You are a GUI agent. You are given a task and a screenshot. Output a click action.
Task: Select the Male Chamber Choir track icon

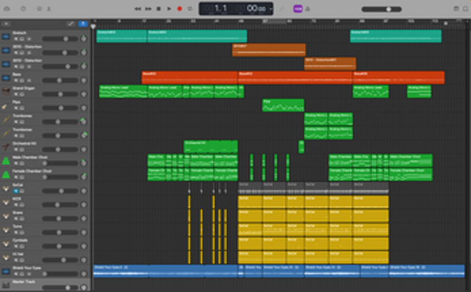pyautogui.click(x=5, y=160)
